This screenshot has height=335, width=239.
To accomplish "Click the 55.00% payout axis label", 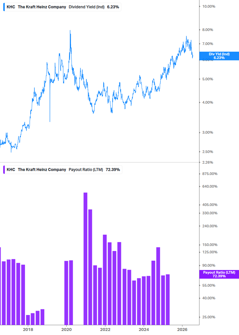I will (209, 285).
